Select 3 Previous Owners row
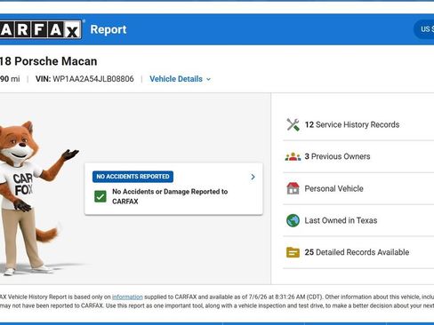Image resolution: width=434 pixels, height=325 pixels. (x=358, y=156)
